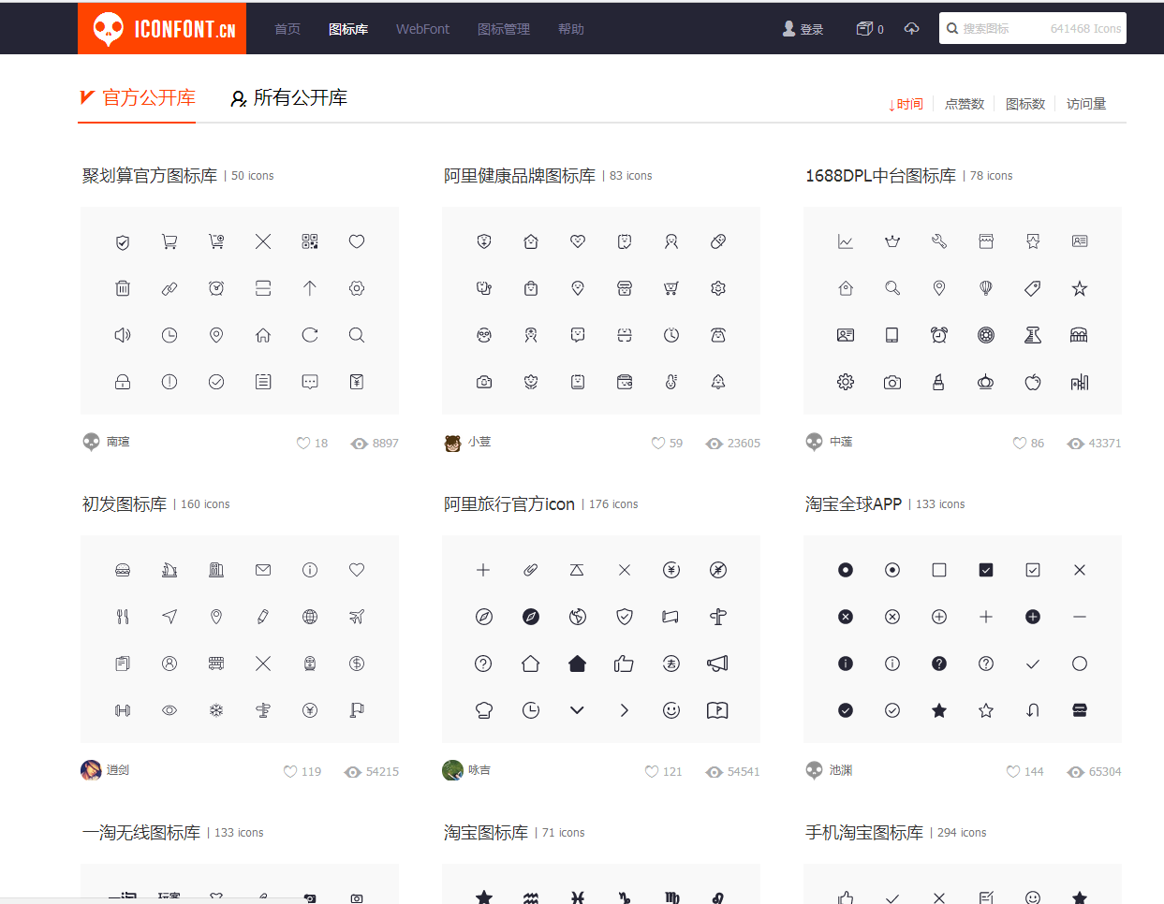Open the 淘宝图标库 title link
Image resolution: width=1164 pixels, height=904 pixels.
[486, 833]
